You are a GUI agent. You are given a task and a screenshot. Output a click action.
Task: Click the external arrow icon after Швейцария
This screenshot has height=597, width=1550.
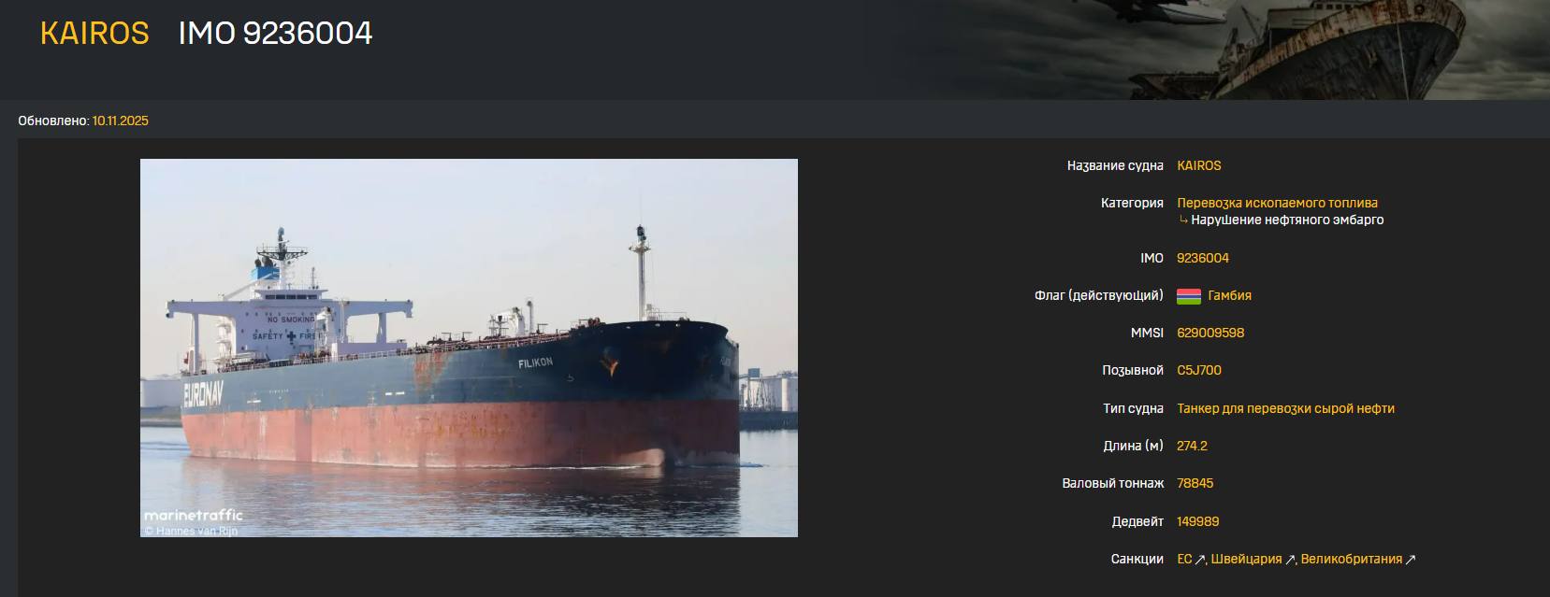(1290, 560)
